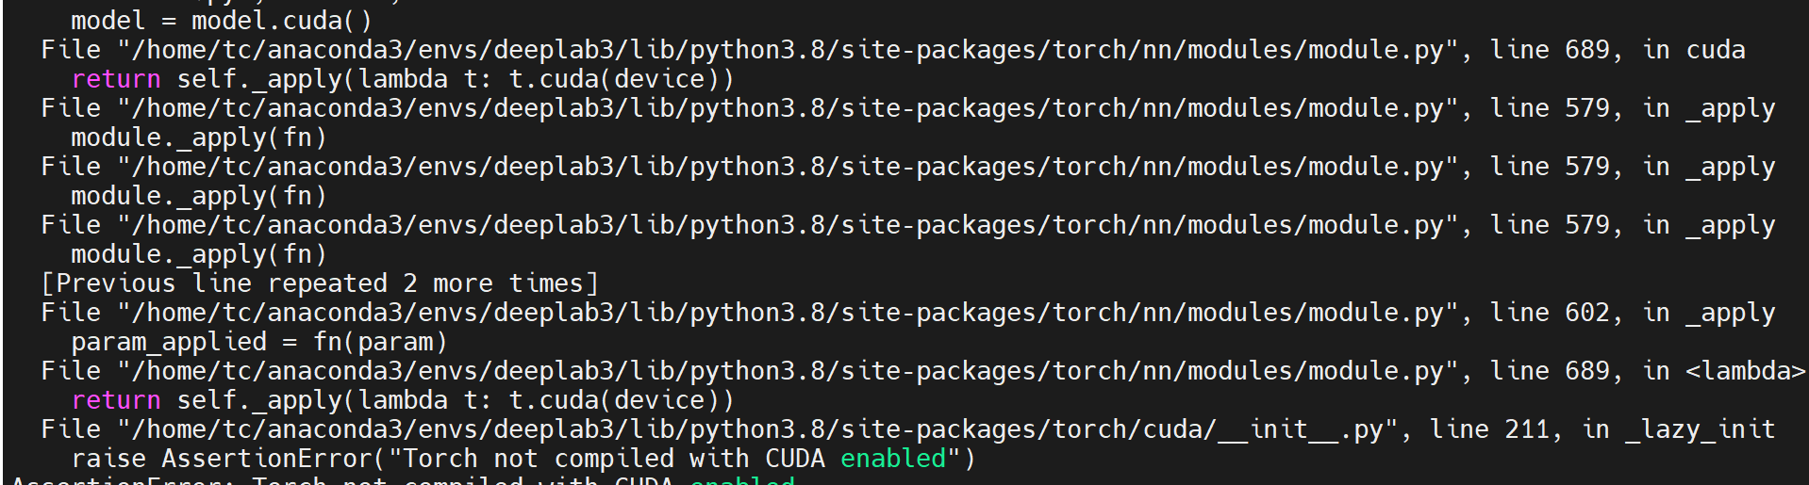Screen dimensions: 1809x485
Task: Click the third module._apply(fn) code line
Action: (199, 254)
